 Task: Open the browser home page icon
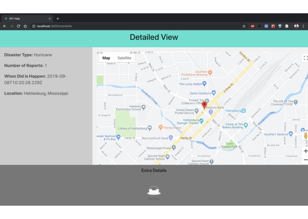click(x=25, y=26)
